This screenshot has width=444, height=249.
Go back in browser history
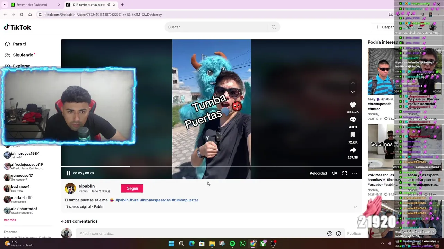click(5, 15)
